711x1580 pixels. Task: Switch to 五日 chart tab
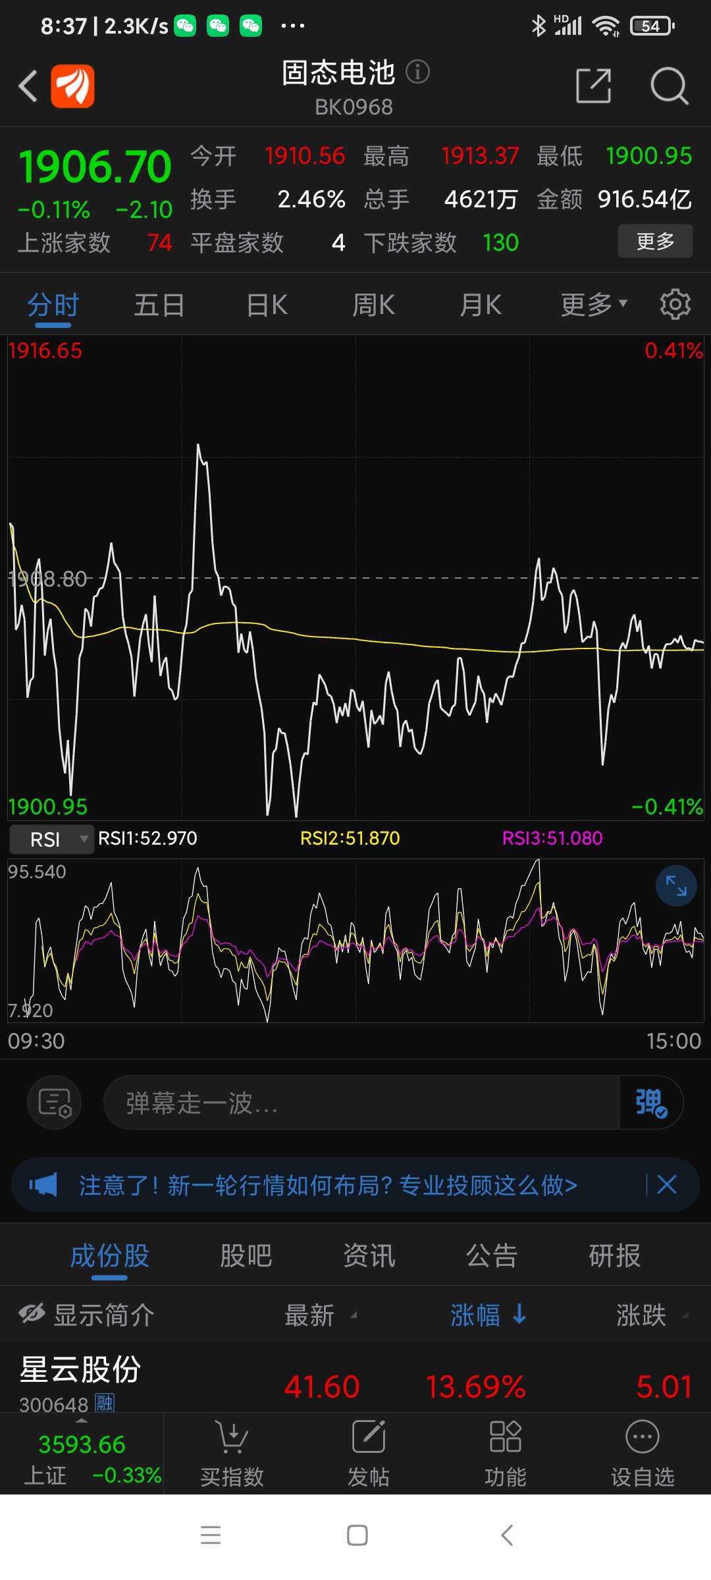coord(159,305)
